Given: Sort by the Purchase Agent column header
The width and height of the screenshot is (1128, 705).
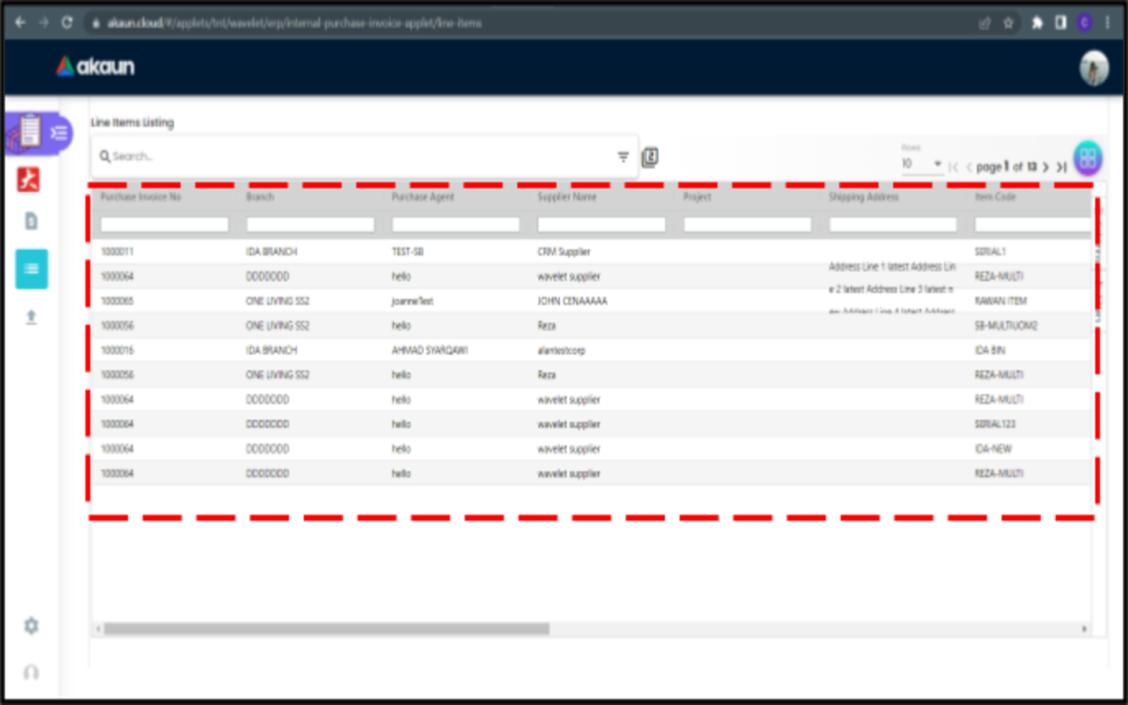Looking at the screenshot, I should point(423,197).
